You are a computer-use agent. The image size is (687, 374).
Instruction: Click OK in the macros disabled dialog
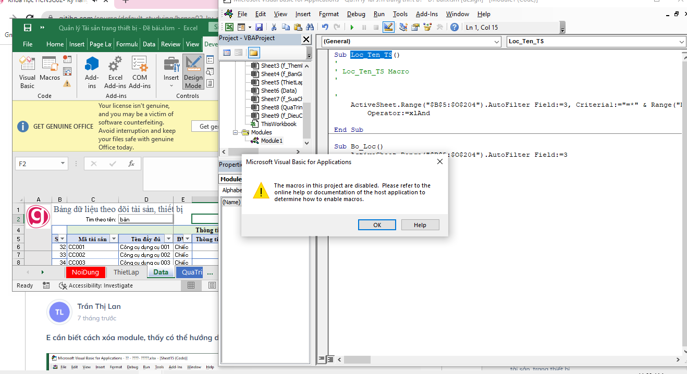[377, 225]
